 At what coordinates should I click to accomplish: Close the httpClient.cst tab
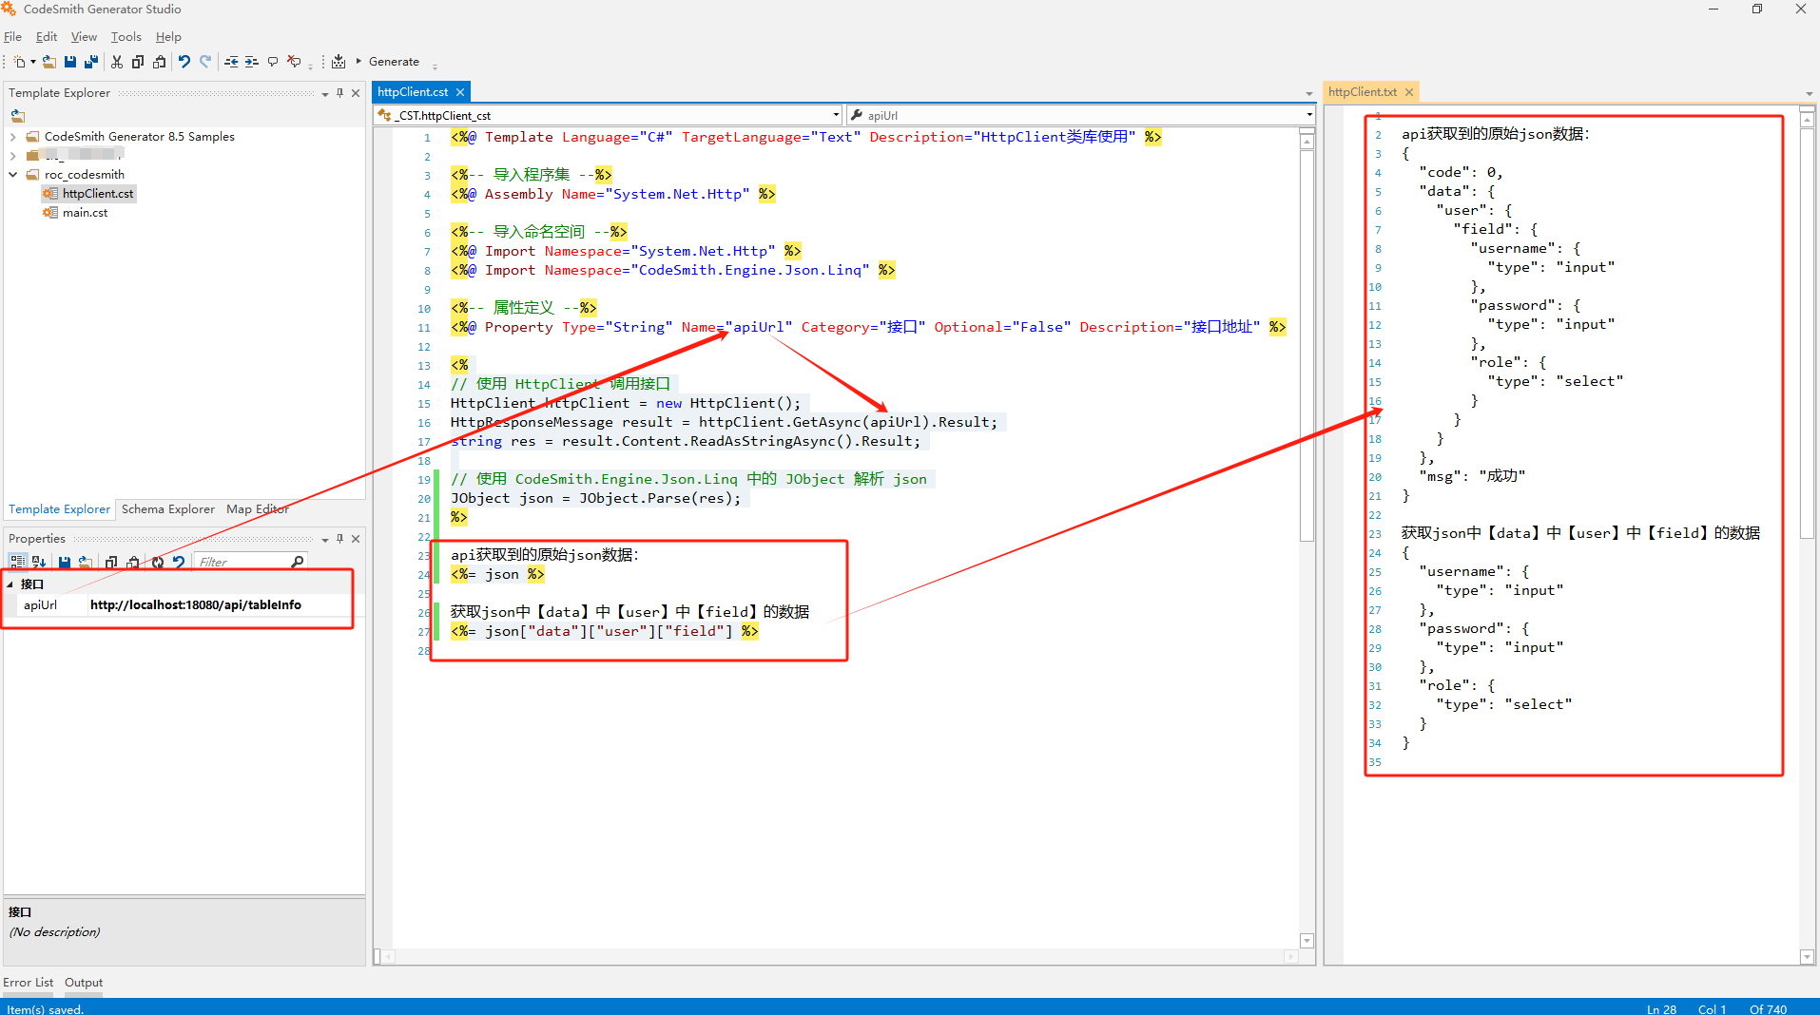pyautogui.click(x=460, y=92)
